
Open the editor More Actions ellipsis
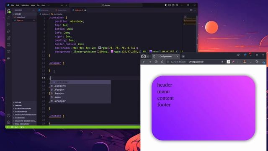click(195, 10)
